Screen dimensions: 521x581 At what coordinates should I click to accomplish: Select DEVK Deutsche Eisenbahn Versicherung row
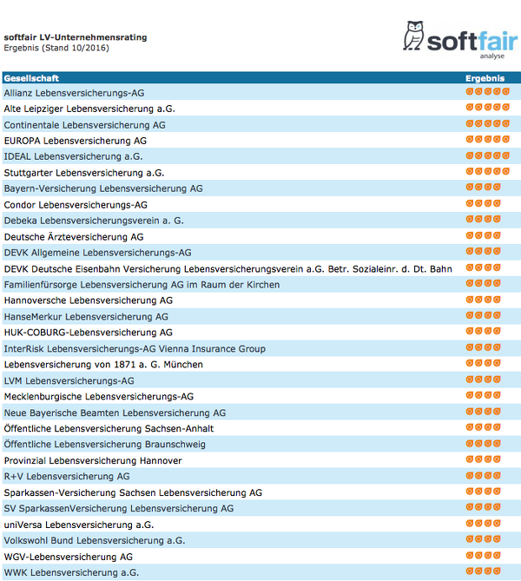pos(228,269)
